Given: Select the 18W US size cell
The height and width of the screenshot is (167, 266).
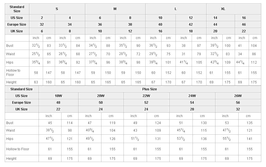Looking at the screenshot, I should [58, 96].
